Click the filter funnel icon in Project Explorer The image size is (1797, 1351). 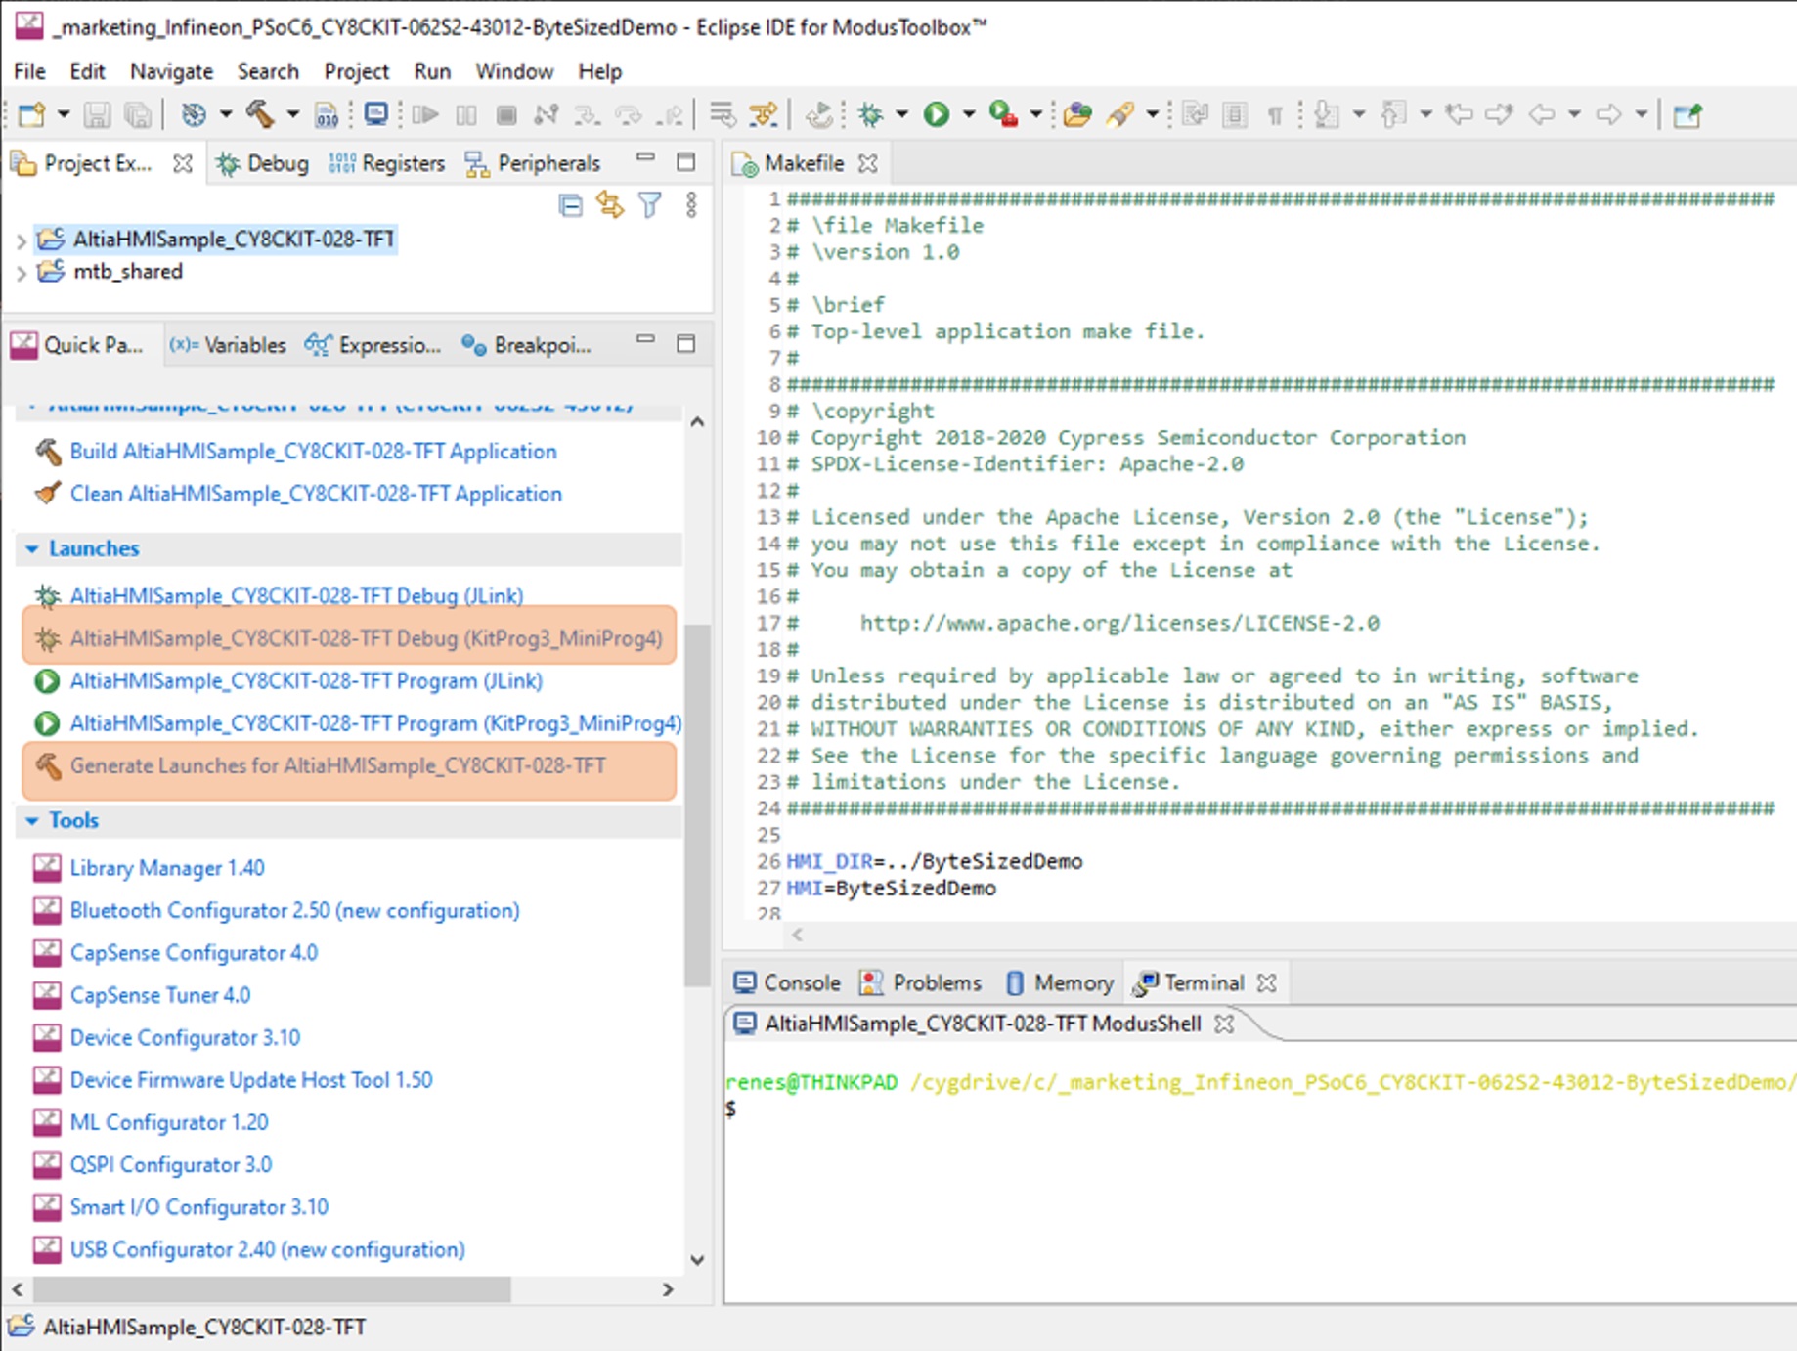[649, 205]
